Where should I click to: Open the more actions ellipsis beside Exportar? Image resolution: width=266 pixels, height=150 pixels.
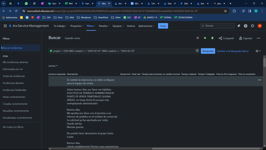[x=258, y=38]
